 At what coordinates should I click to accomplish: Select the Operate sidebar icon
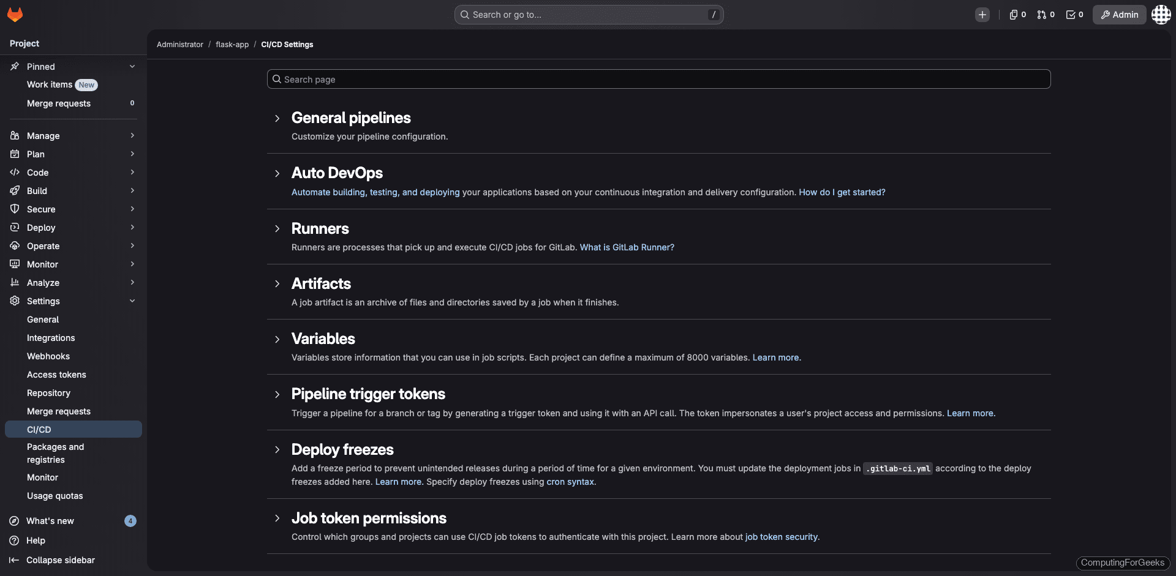tap(15, 245)
